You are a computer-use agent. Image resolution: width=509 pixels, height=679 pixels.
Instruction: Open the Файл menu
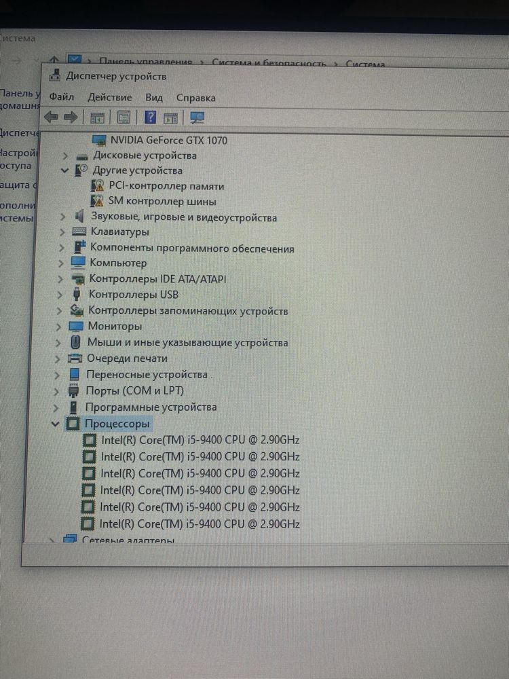[x=62, y=96]
